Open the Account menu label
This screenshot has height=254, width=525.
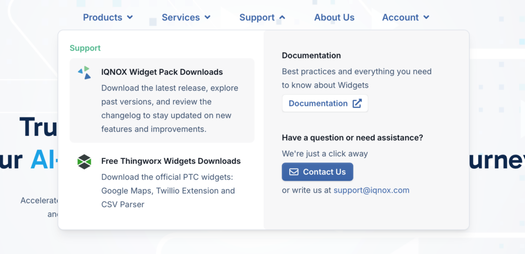[400, 17]
